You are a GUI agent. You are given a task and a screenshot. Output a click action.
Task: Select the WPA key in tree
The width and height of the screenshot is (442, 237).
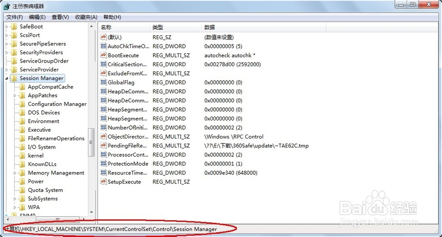click(34, 207)
